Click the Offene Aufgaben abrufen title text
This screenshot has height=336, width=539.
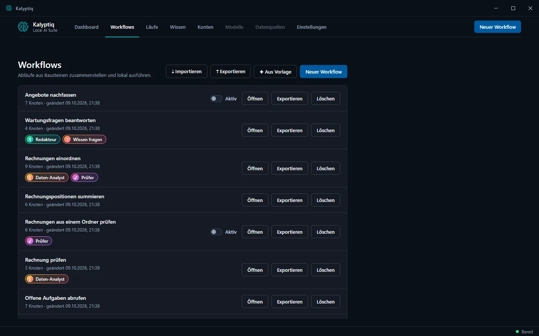click(x=55, y=298)
